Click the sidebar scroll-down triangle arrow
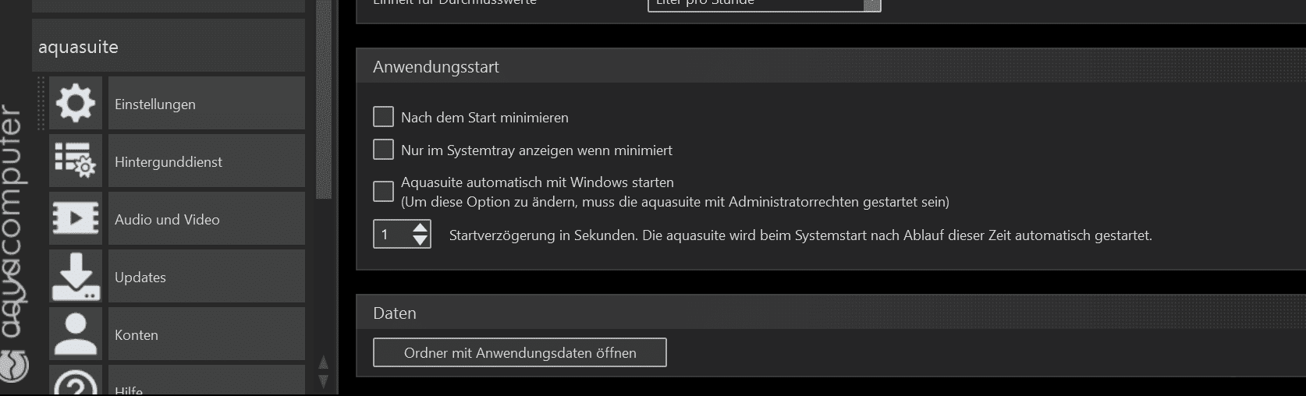Viewport: 1306px width, 396px height. (x=324, y=380)
